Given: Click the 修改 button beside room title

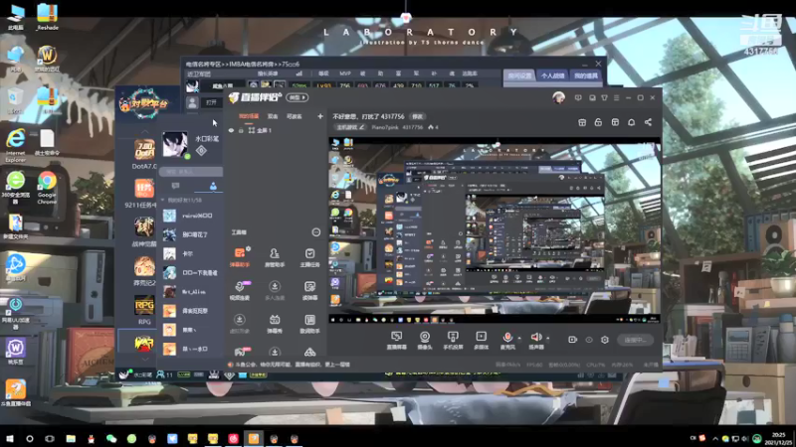Looking at the screenshot, I should click(x=417, y=116).
